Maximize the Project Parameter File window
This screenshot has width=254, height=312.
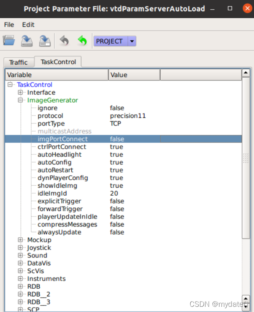230,8
